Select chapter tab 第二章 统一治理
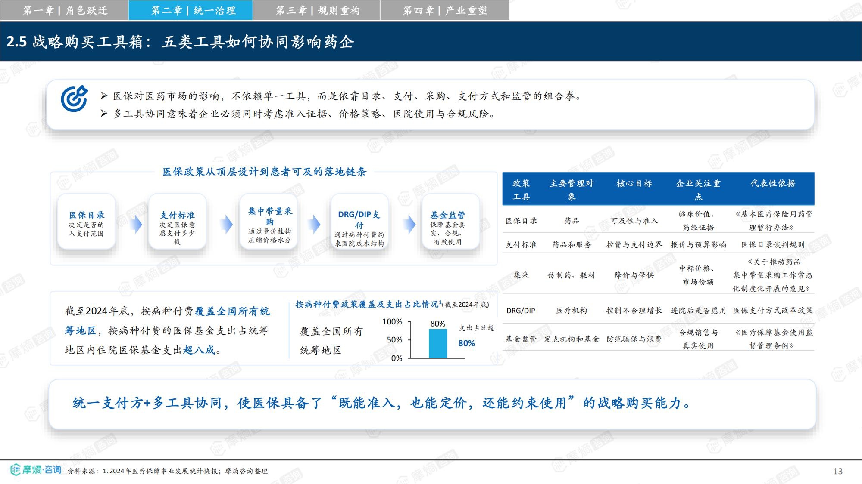The image size is (862, 484). (191, 10)
